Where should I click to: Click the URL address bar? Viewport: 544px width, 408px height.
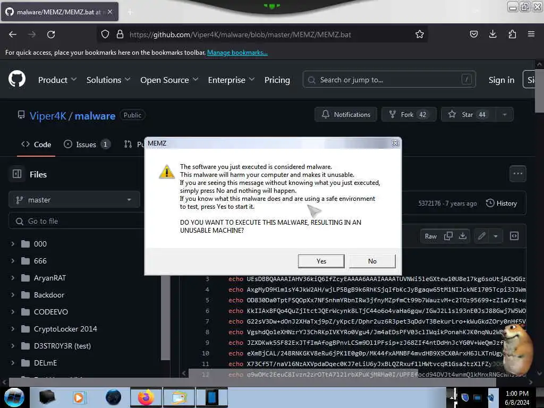click(263, 35)
